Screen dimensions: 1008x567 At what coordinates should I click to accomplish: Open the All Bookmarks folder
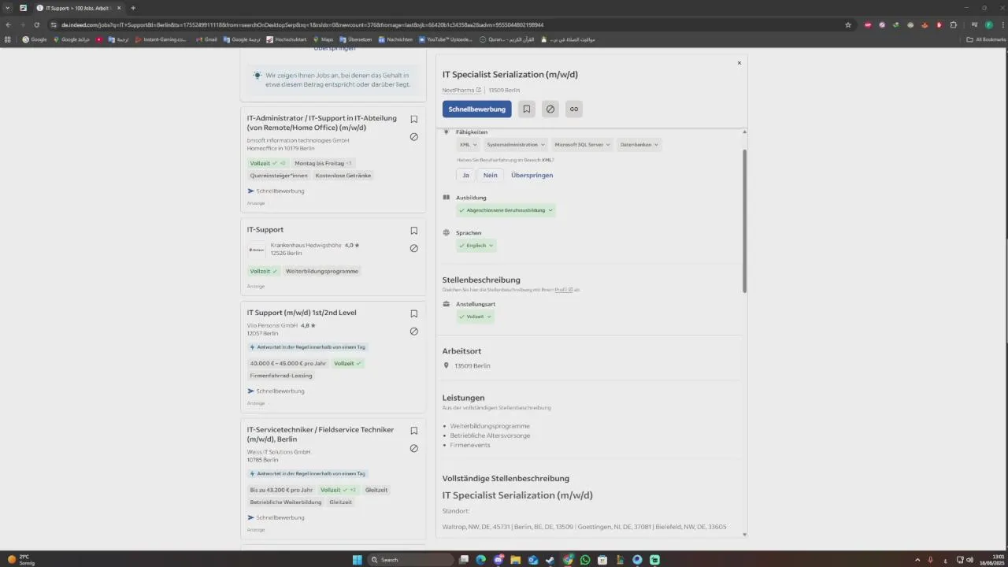click(987, 39)
